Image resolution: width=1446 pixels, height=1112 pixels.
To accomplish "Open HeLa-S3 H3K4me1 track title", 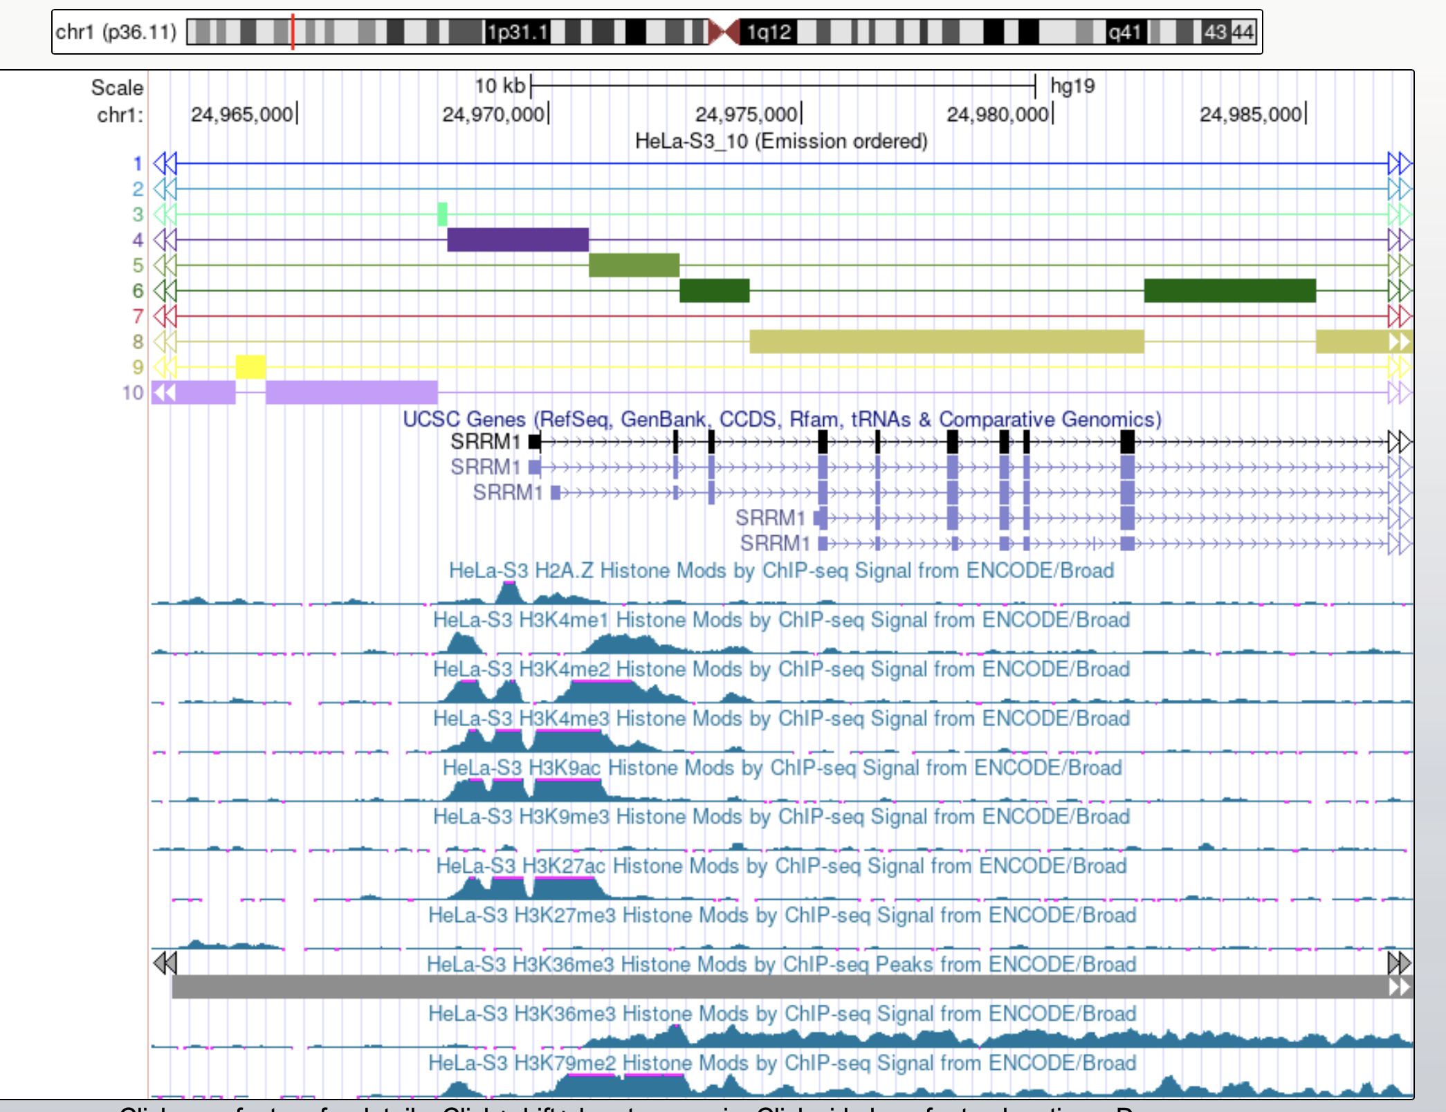I will pyautogui.click(x=781, y=620).
